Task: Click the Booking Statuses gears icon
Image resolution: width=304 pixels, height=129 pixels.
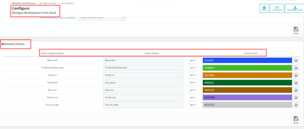Action: point(3,44)
